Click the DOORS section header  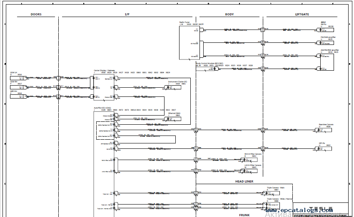tap(36, 14)
